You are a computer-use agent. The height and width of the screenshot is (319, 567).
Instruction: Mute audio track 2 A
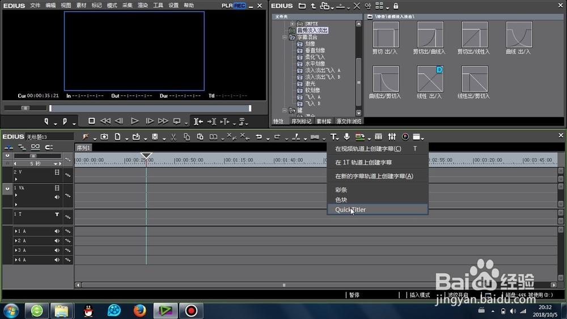point(57,241)
